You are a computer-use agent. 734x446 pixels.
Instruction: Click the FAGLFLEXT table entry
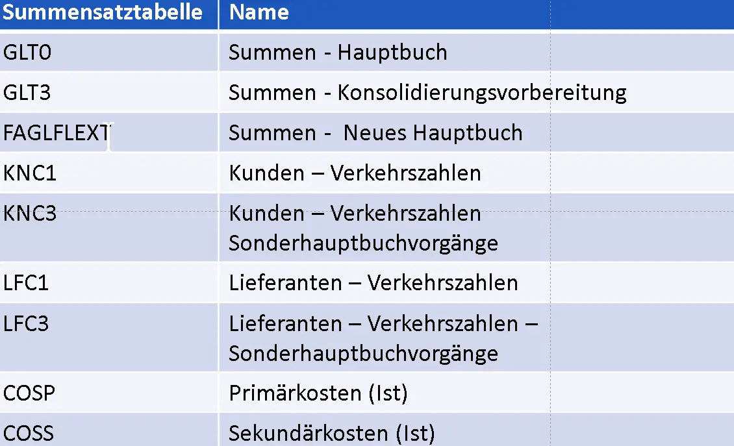(57, 133)
